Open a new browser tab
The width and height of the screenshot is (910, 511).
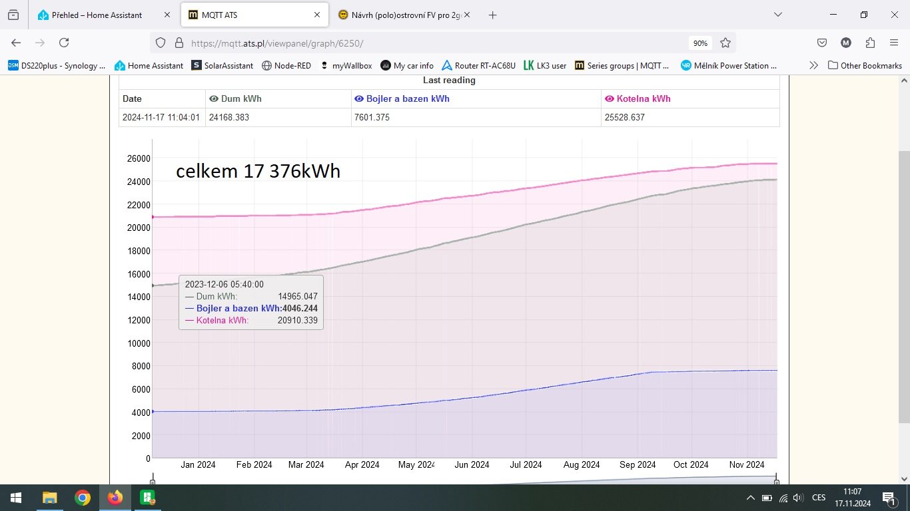click(x=492, y=15)
